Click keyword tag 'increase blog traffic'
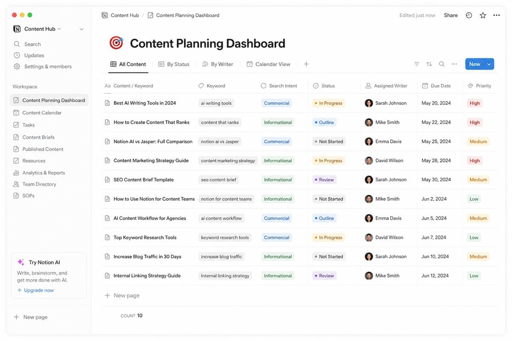Image resolution: width=512 pixels, height=341 pixels. [221, 257]
